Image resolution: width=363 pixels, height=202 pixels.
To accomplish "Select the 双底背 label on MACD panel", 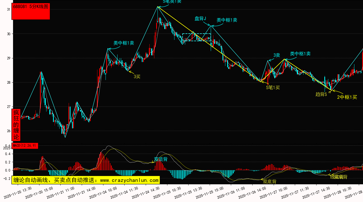I will pyautogui.click(x=270, y=182).
